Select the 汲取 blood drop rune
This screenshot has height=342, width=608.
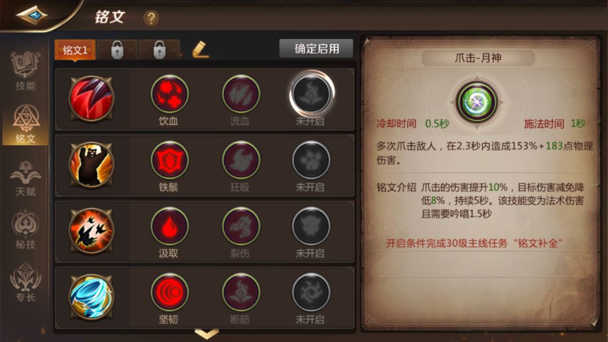click(169, 226)
